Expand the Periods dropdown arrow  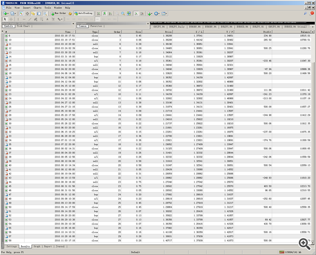[x=159, y=14]
